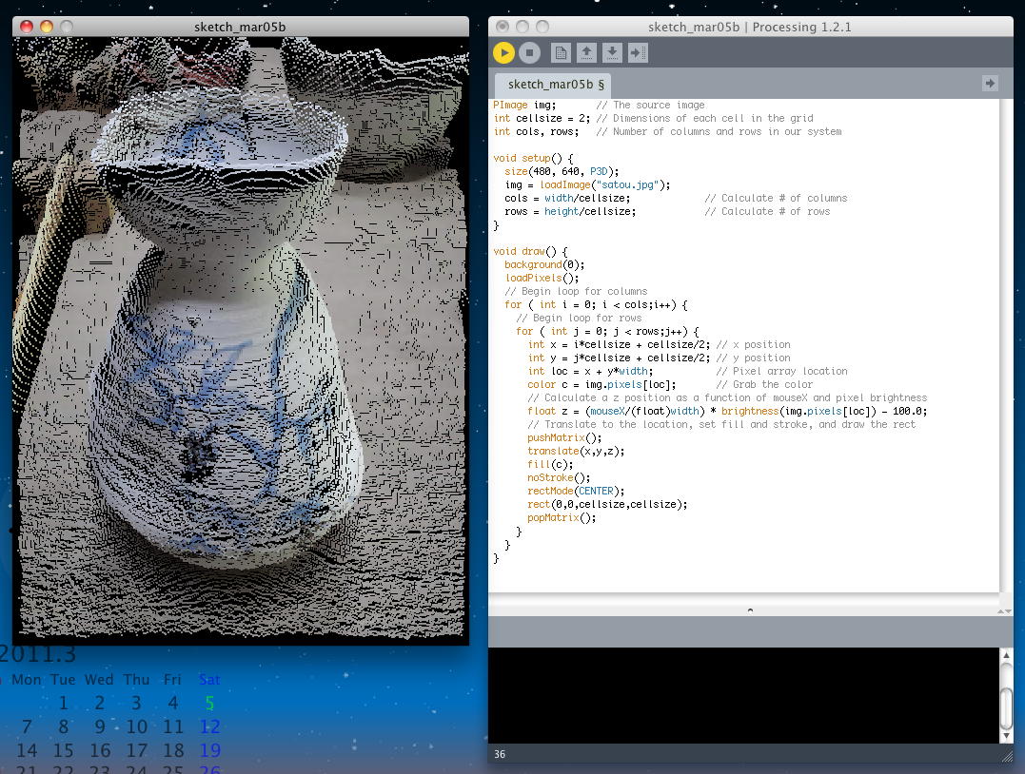
Task: Select the sketch_mar05b tab
Action: 554,85
